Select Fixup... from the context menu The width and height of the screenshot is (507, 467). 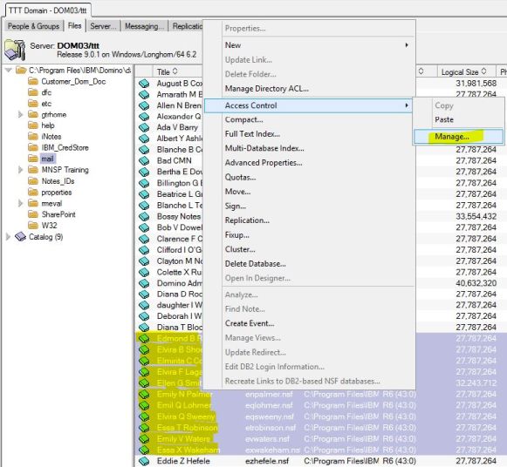coord(237,235)
